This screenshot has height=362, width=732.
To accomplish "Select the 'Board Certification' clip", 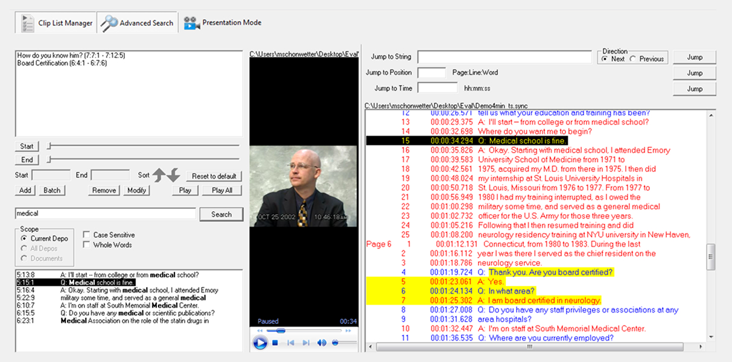I will (x=62, y=63).
